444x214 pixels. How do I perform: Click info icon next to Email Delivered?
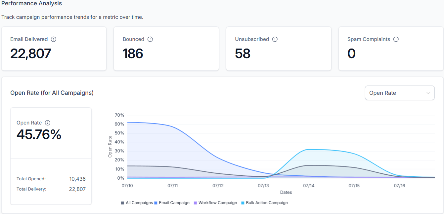tap(54, 39)
